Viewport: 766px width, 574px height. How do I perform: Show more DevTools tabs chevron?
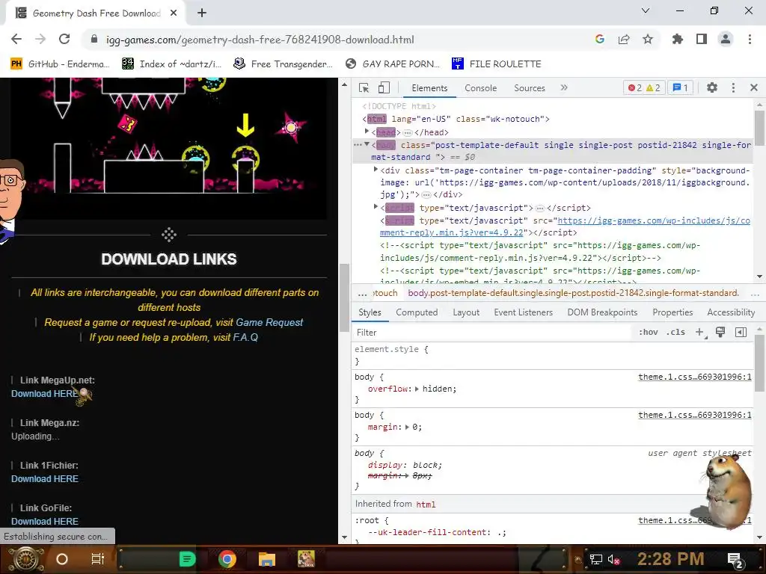pos(564,88)
